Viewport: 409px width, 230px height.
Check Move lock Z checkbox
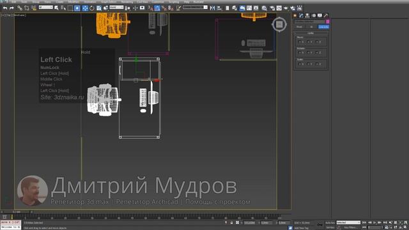click(x=317, y=42)
